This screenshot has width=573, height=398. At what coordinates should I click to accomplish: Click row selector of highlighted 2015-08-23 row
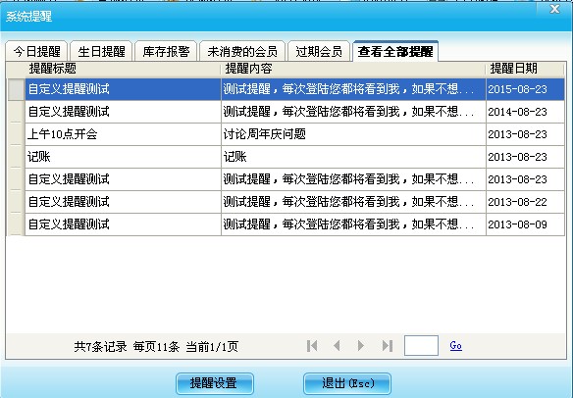(16, 89)
